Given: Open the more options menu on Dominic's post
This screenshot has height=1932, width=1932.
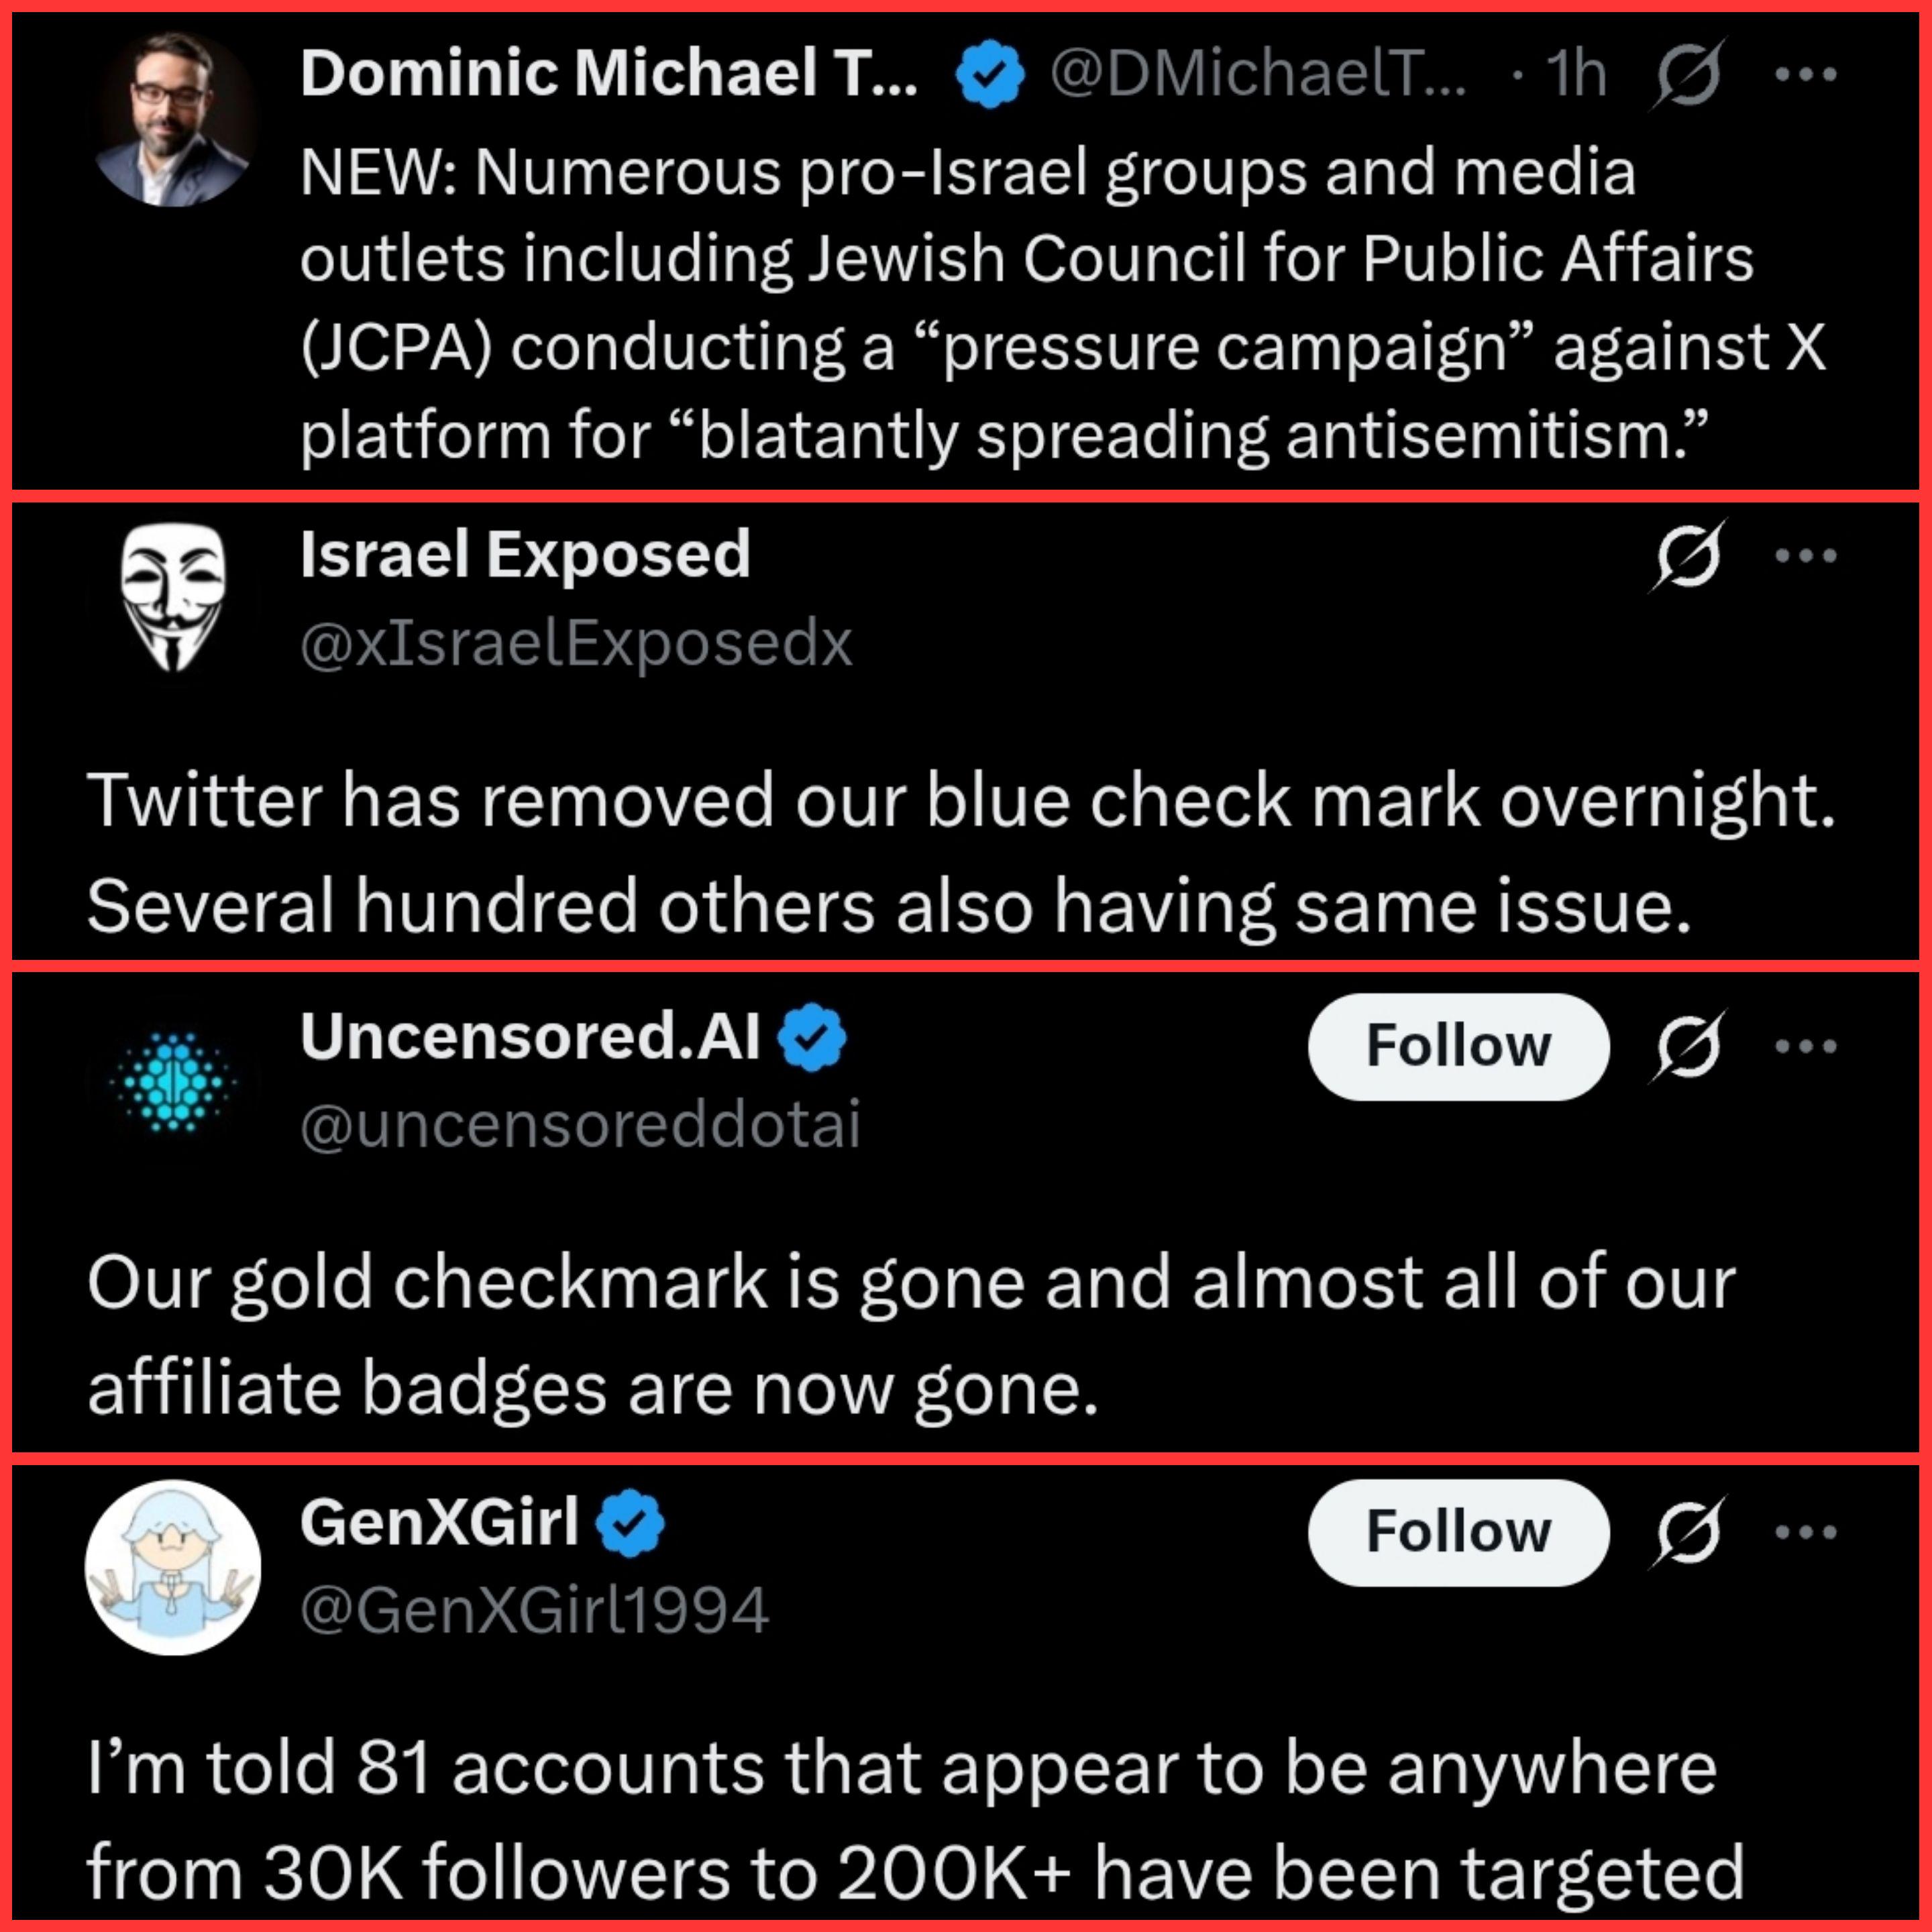Looking at the screenshot, I should (x=1806, y=75).
